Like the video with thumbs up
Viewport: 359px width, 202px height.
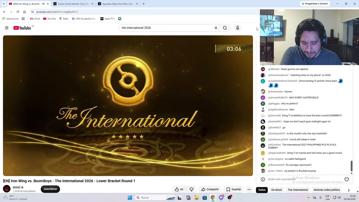[179, 189]
